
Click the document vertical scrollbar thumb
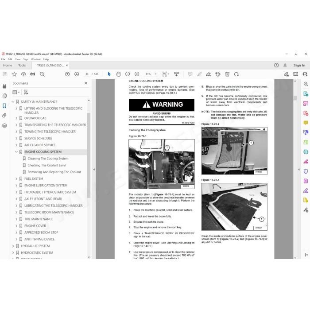(295, 98)
